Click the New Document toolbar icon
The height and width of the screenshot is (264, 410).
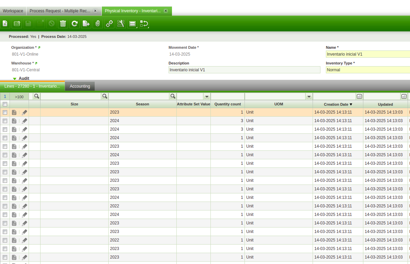pos(5,24)
